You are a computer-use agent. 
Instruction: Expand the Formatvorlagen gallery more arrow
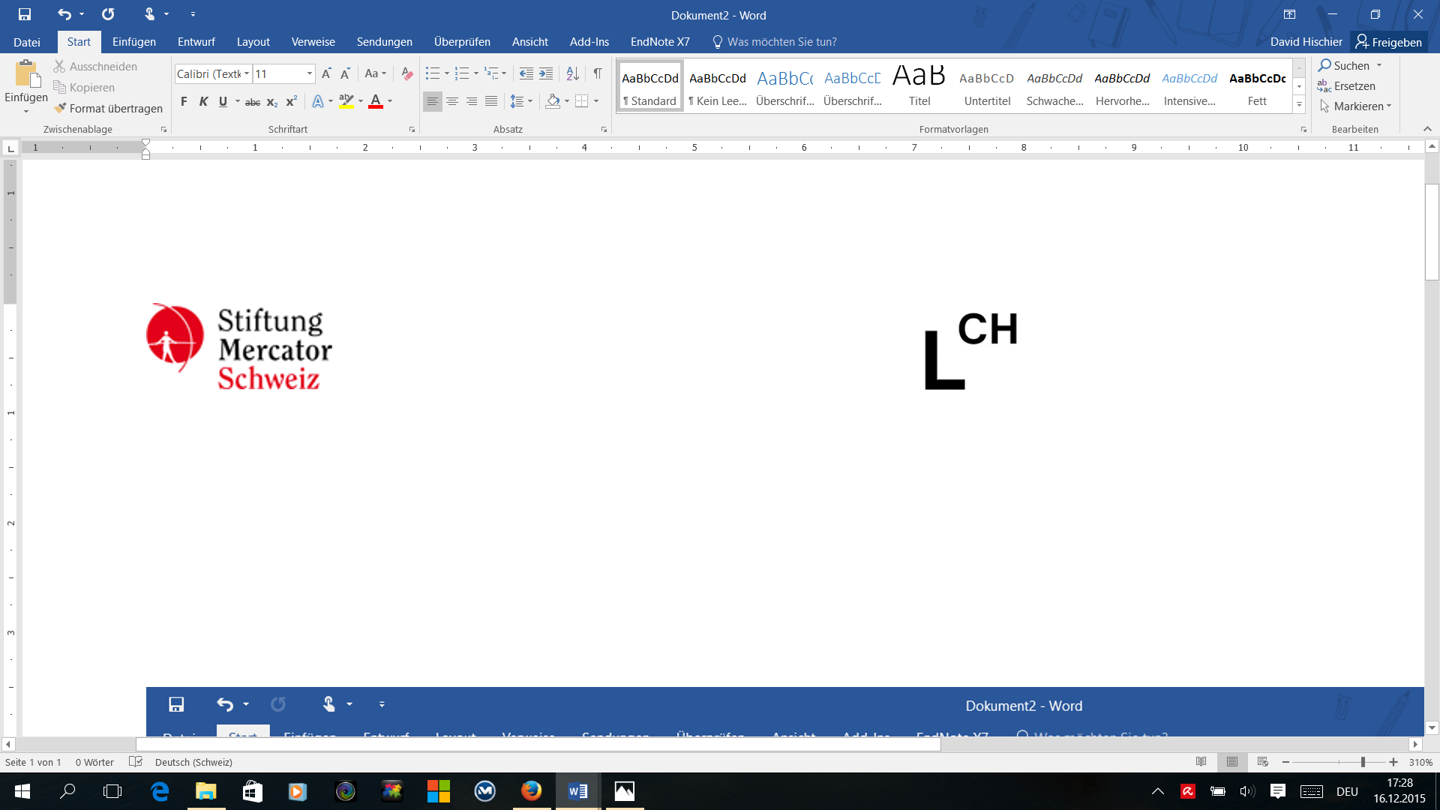tap(1299, 106)
